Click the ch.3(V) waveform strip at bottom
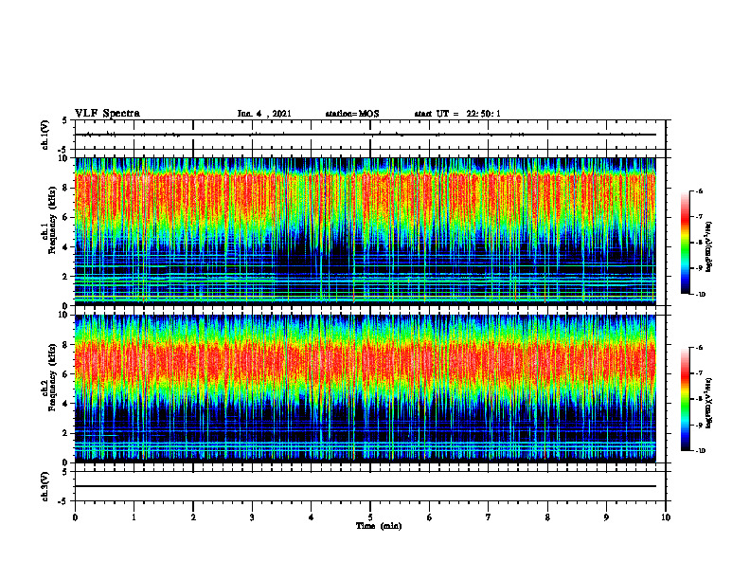 click(370, 486)
